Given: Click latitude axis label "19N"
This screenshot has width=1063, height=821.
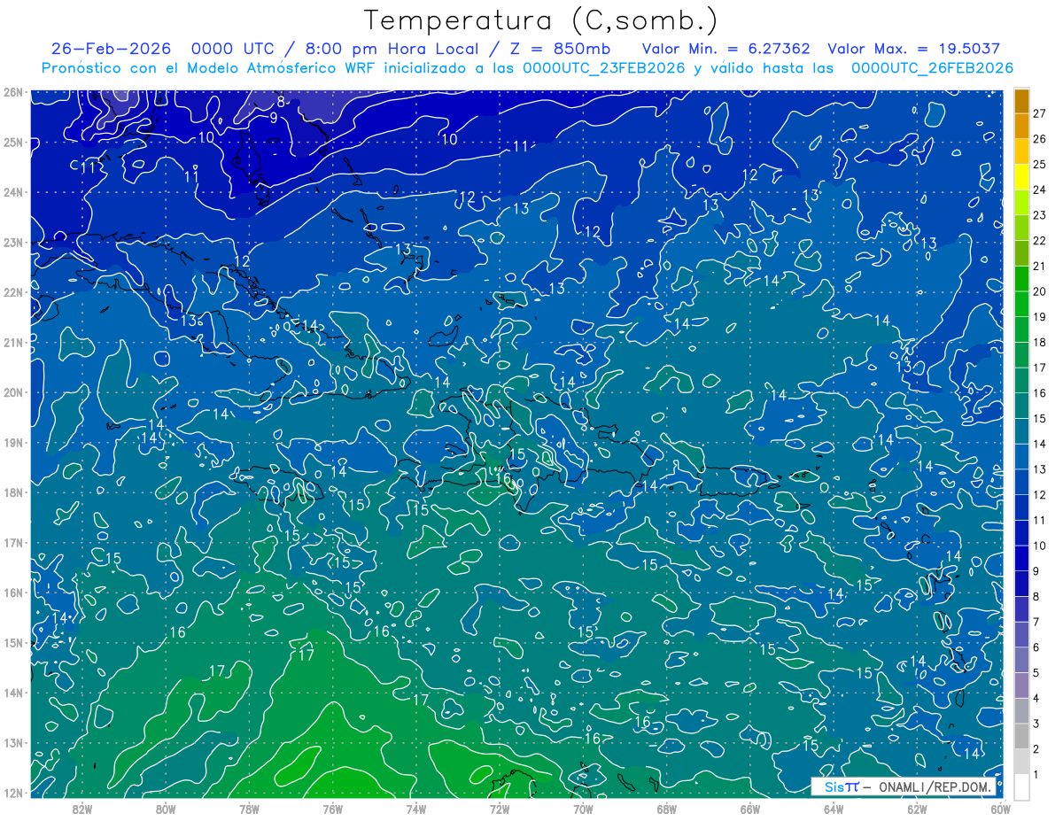Looking at the screenshot, I should pyautogui.click(x=13, y=443).
